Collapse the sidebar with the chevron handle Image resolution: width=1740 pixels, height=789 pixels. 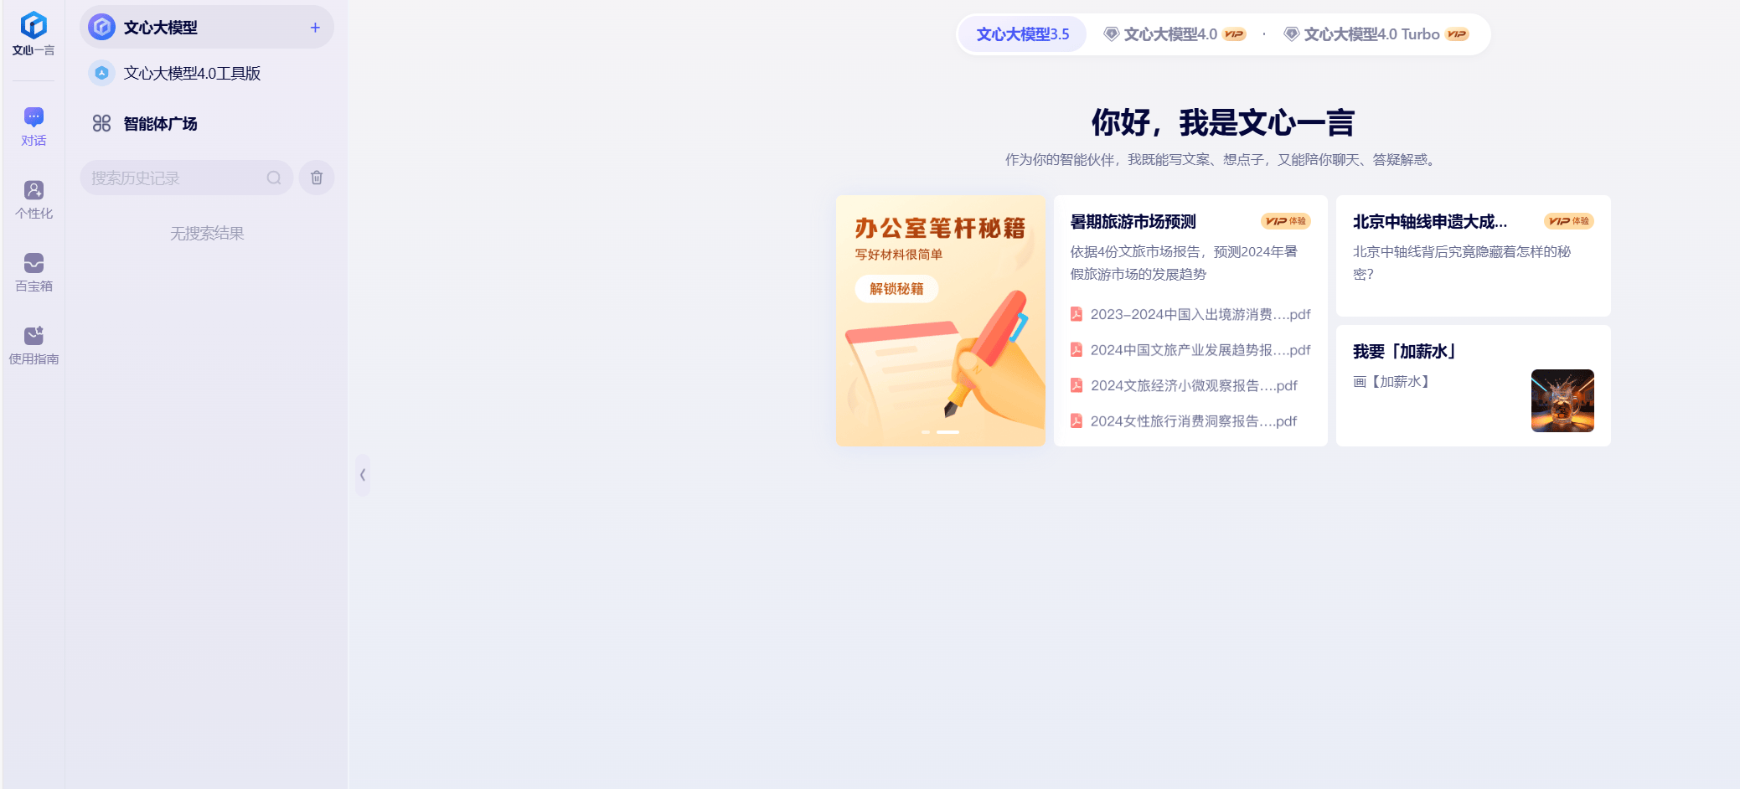tap(363, 475)
